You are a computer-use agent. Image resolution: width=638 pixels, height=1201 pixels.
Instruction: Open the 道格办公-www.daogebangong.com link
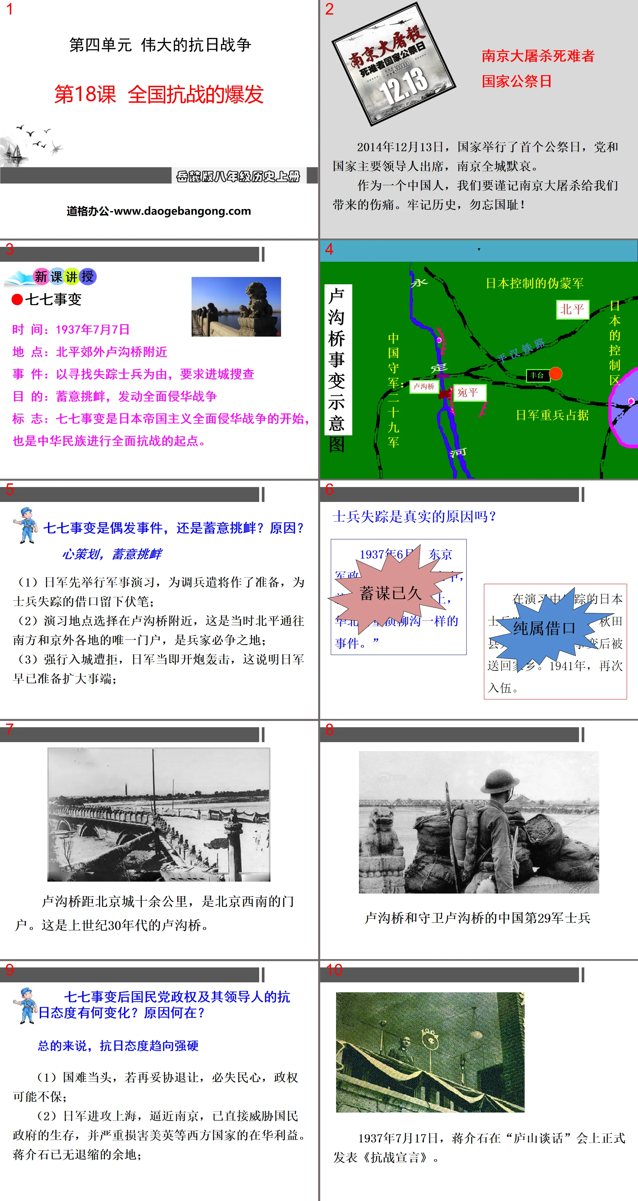(158, 211)
